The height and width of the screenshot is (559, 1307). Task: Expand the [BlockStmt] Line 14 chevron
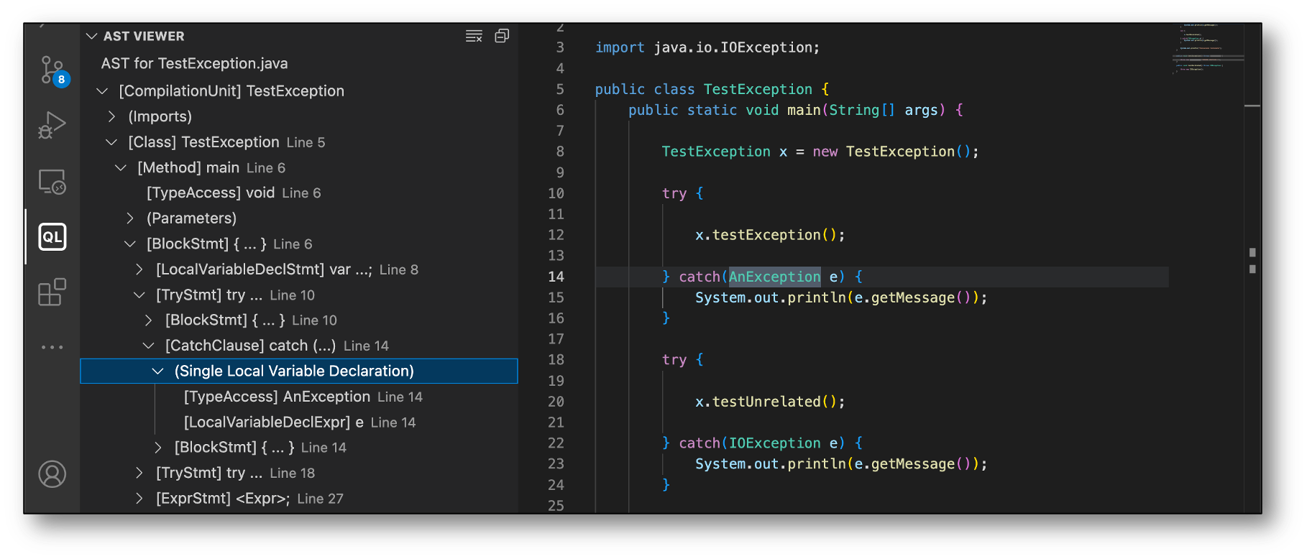click(x=158, y=447)
